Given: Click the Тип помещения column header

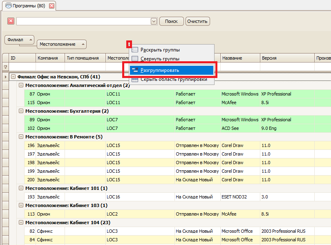Looking at the screenshot, I should click(x=85, y=58).
